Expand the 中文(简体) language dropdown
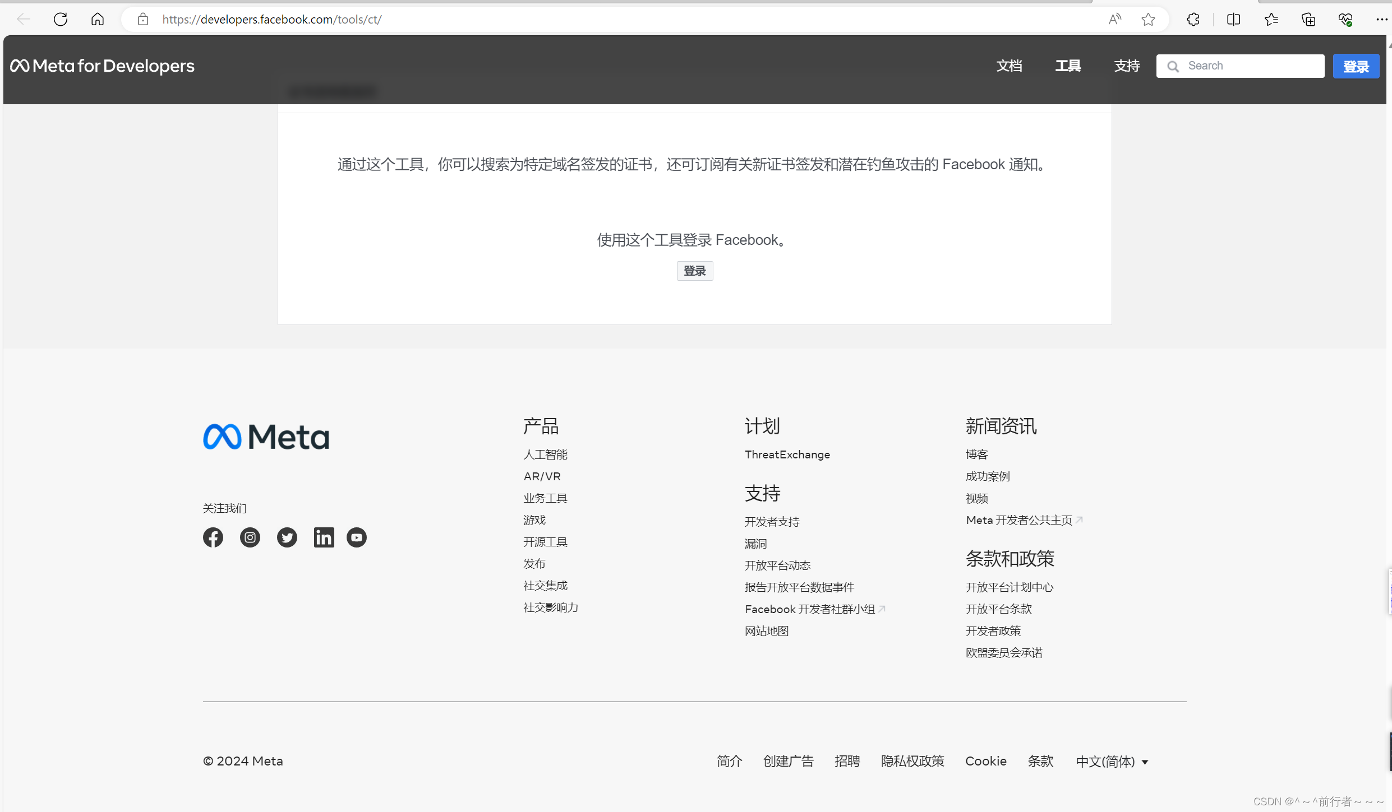Viewport: 1392px width, 812px height. (x=1112, y=762)
